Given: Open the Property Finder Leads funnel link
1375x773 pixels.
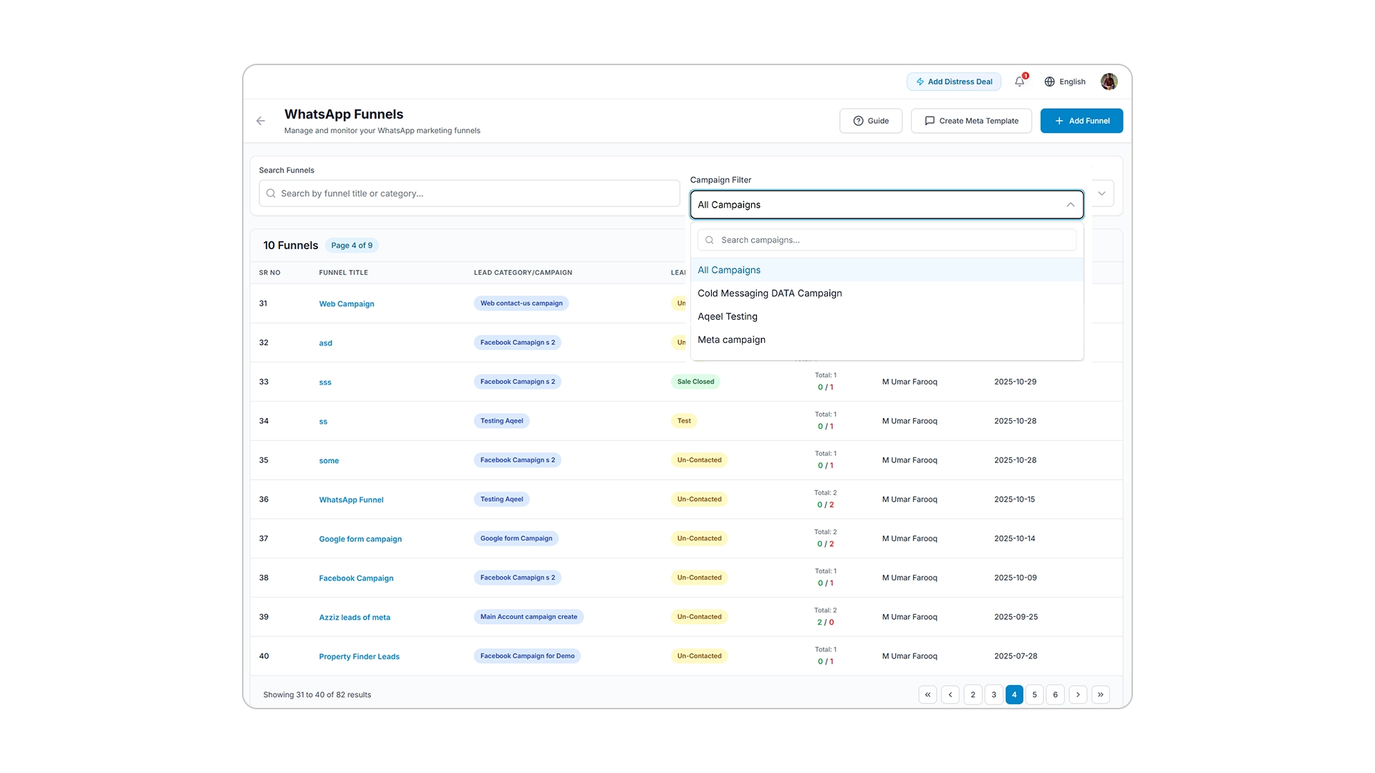Looking at the screenshot, I should tap(359, 656).
